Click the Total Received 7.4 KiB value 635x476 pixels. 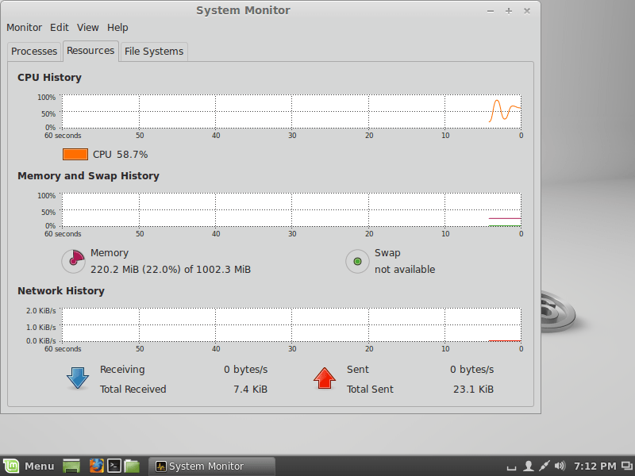tap(250, 389)
